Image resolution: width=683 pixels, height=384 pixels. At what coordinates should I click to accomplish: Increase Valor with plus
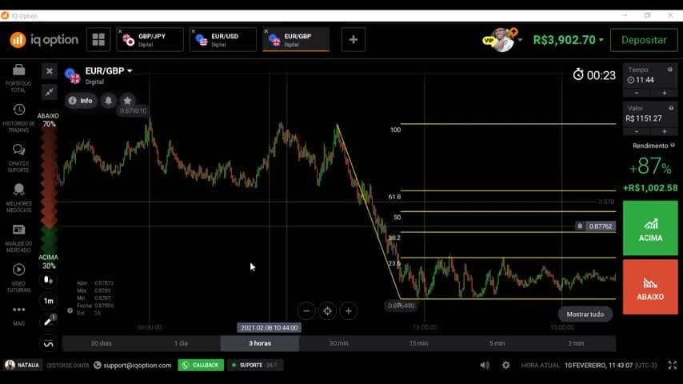pos(665,132)
